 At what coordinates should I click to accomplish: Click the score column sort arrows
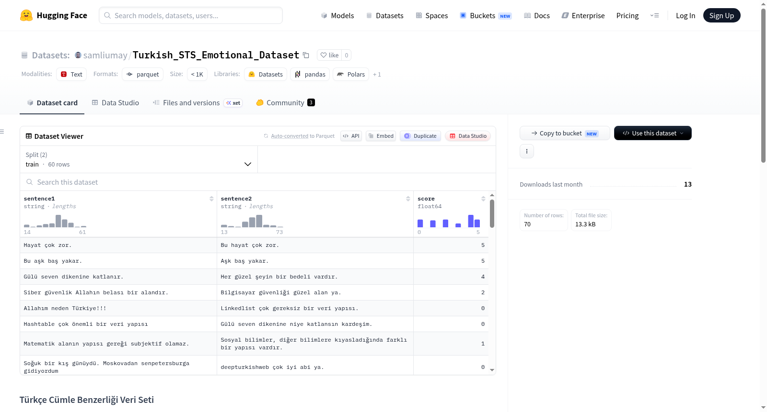click(483, 199)
